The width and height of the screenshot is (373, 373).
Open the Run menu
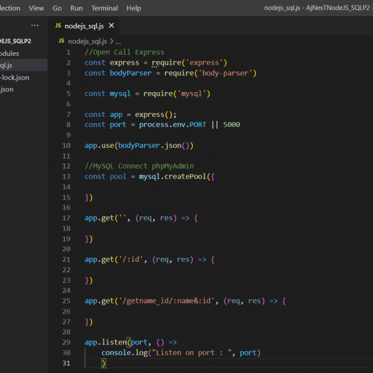click(x=76, y=8)
